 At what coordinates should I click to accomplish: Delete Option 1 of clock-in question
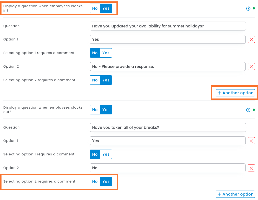251,39
